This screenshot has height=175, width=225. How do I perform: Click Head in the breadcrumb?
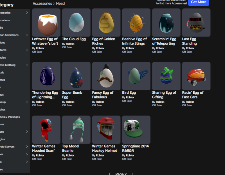pos(60,3)
